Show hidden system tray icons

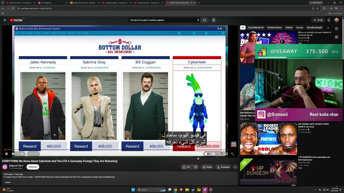[316, 190]
